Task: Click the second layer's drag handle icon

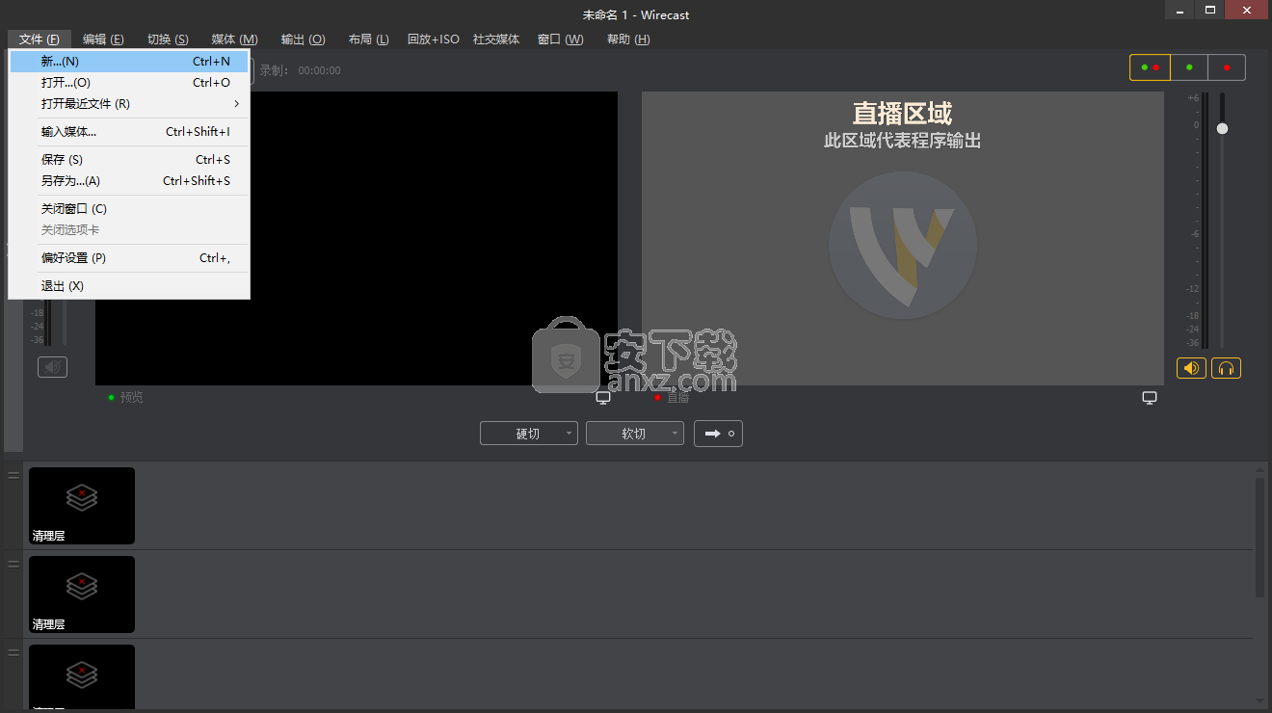Action: [x=13, y=564]
